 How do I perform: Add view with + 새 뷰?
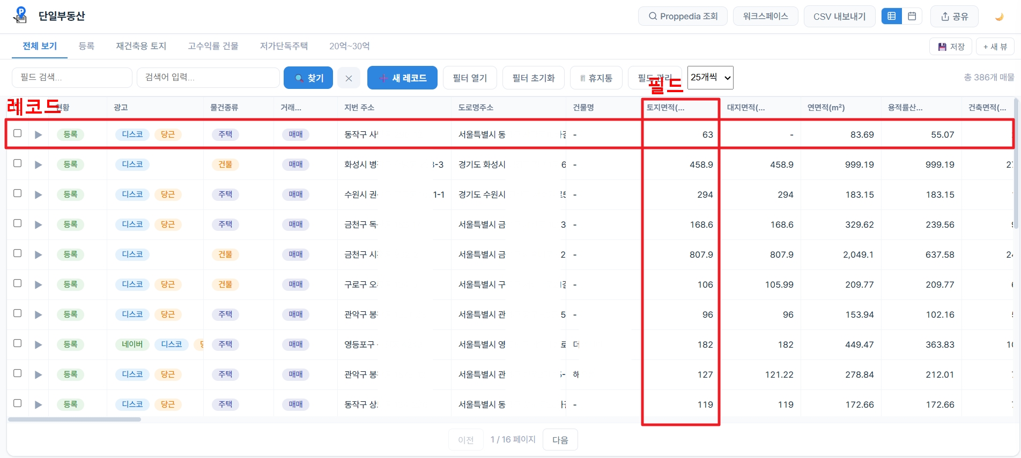pyautogui.click(x=995, y=47)
